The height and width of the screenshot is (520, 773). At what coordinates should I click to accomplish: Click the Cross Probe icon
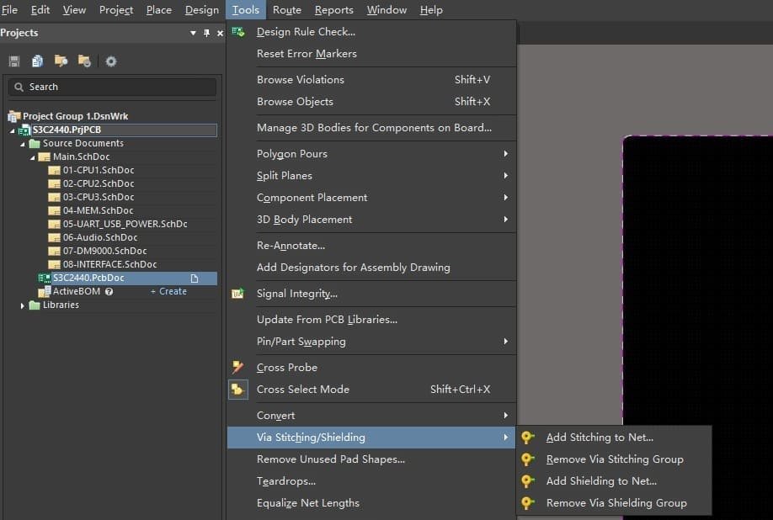click(237, 367)
